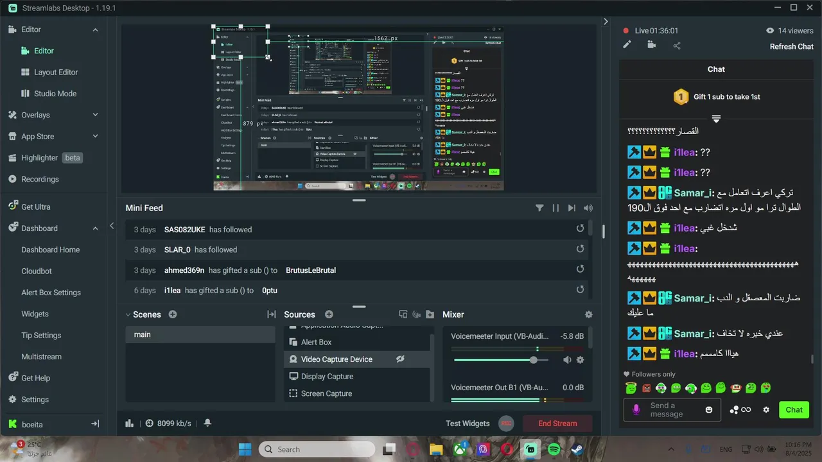Open Alert Box Settings
Image resolution: width=822 pixels, height=462 pixels.
51,293
